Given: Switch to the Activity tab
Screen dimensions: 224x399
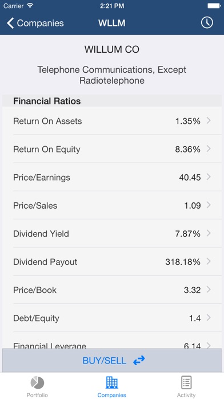Looking at the screenshot, I should 186,385.
